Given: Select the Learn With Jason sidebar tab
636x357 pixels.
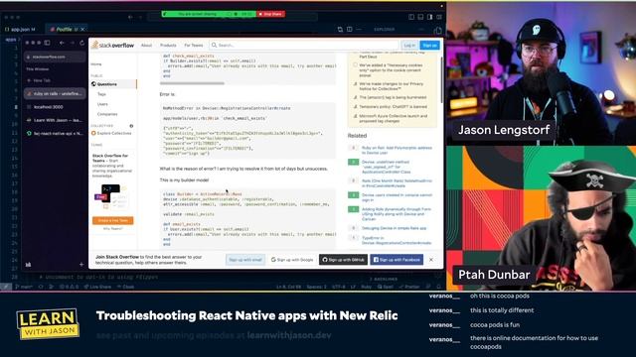Looking at the screenshot, I should 55,120.
